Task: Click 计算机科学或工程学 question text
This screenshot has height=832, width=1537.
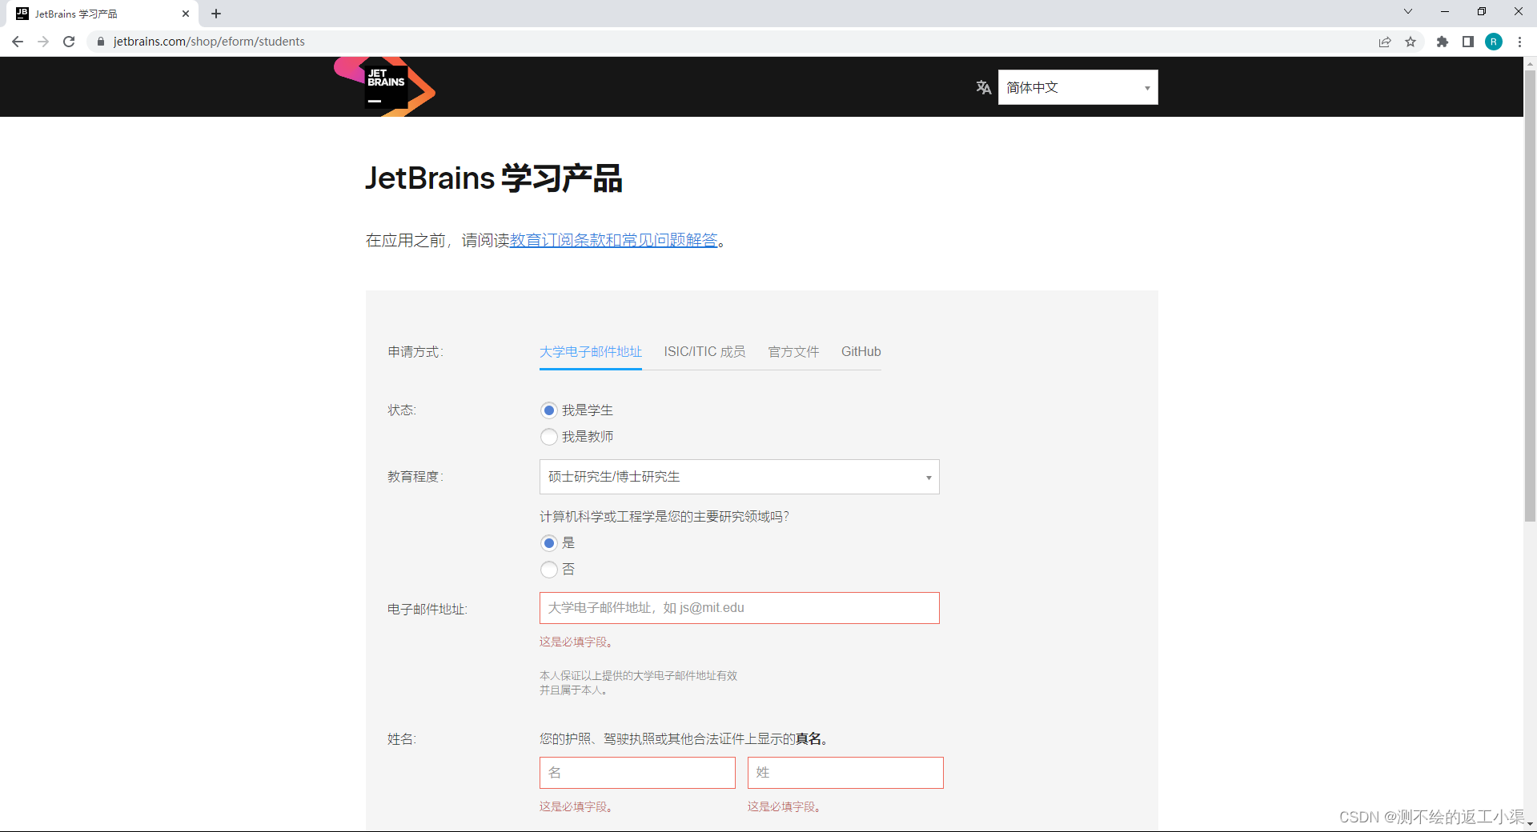Action: (x=664, y=517)
